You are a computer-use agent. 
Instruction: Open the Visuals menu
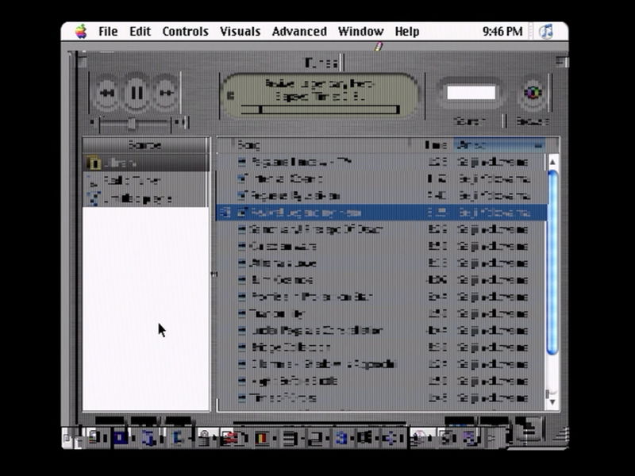tap(240, 32)
